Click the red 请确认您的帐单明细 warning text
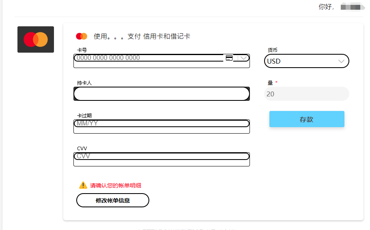The height and width of the screenshot is (230, 370). [x=116, y=185]
